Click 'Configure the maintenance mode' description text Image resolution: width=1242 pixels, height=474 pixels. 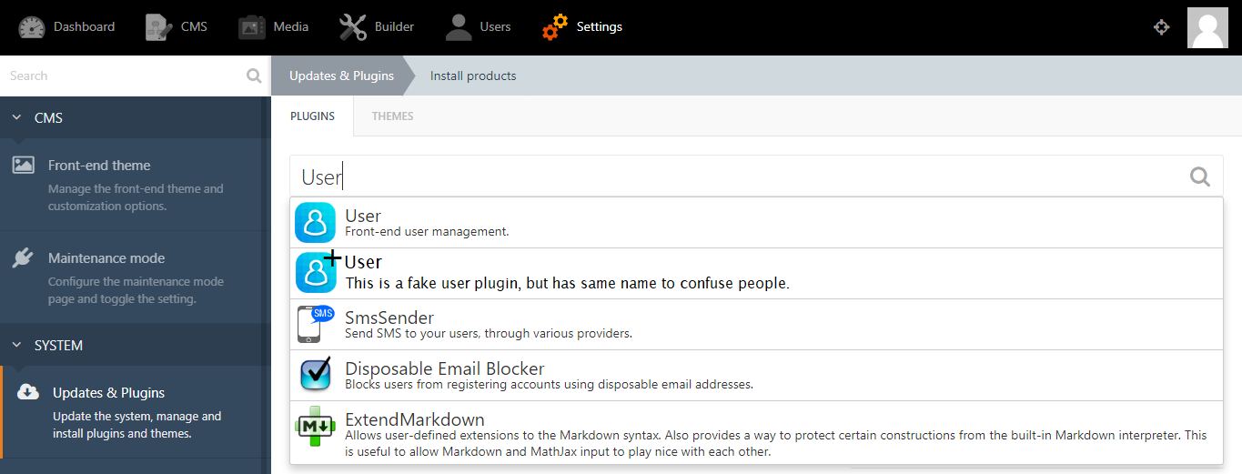tap(136, 290)
